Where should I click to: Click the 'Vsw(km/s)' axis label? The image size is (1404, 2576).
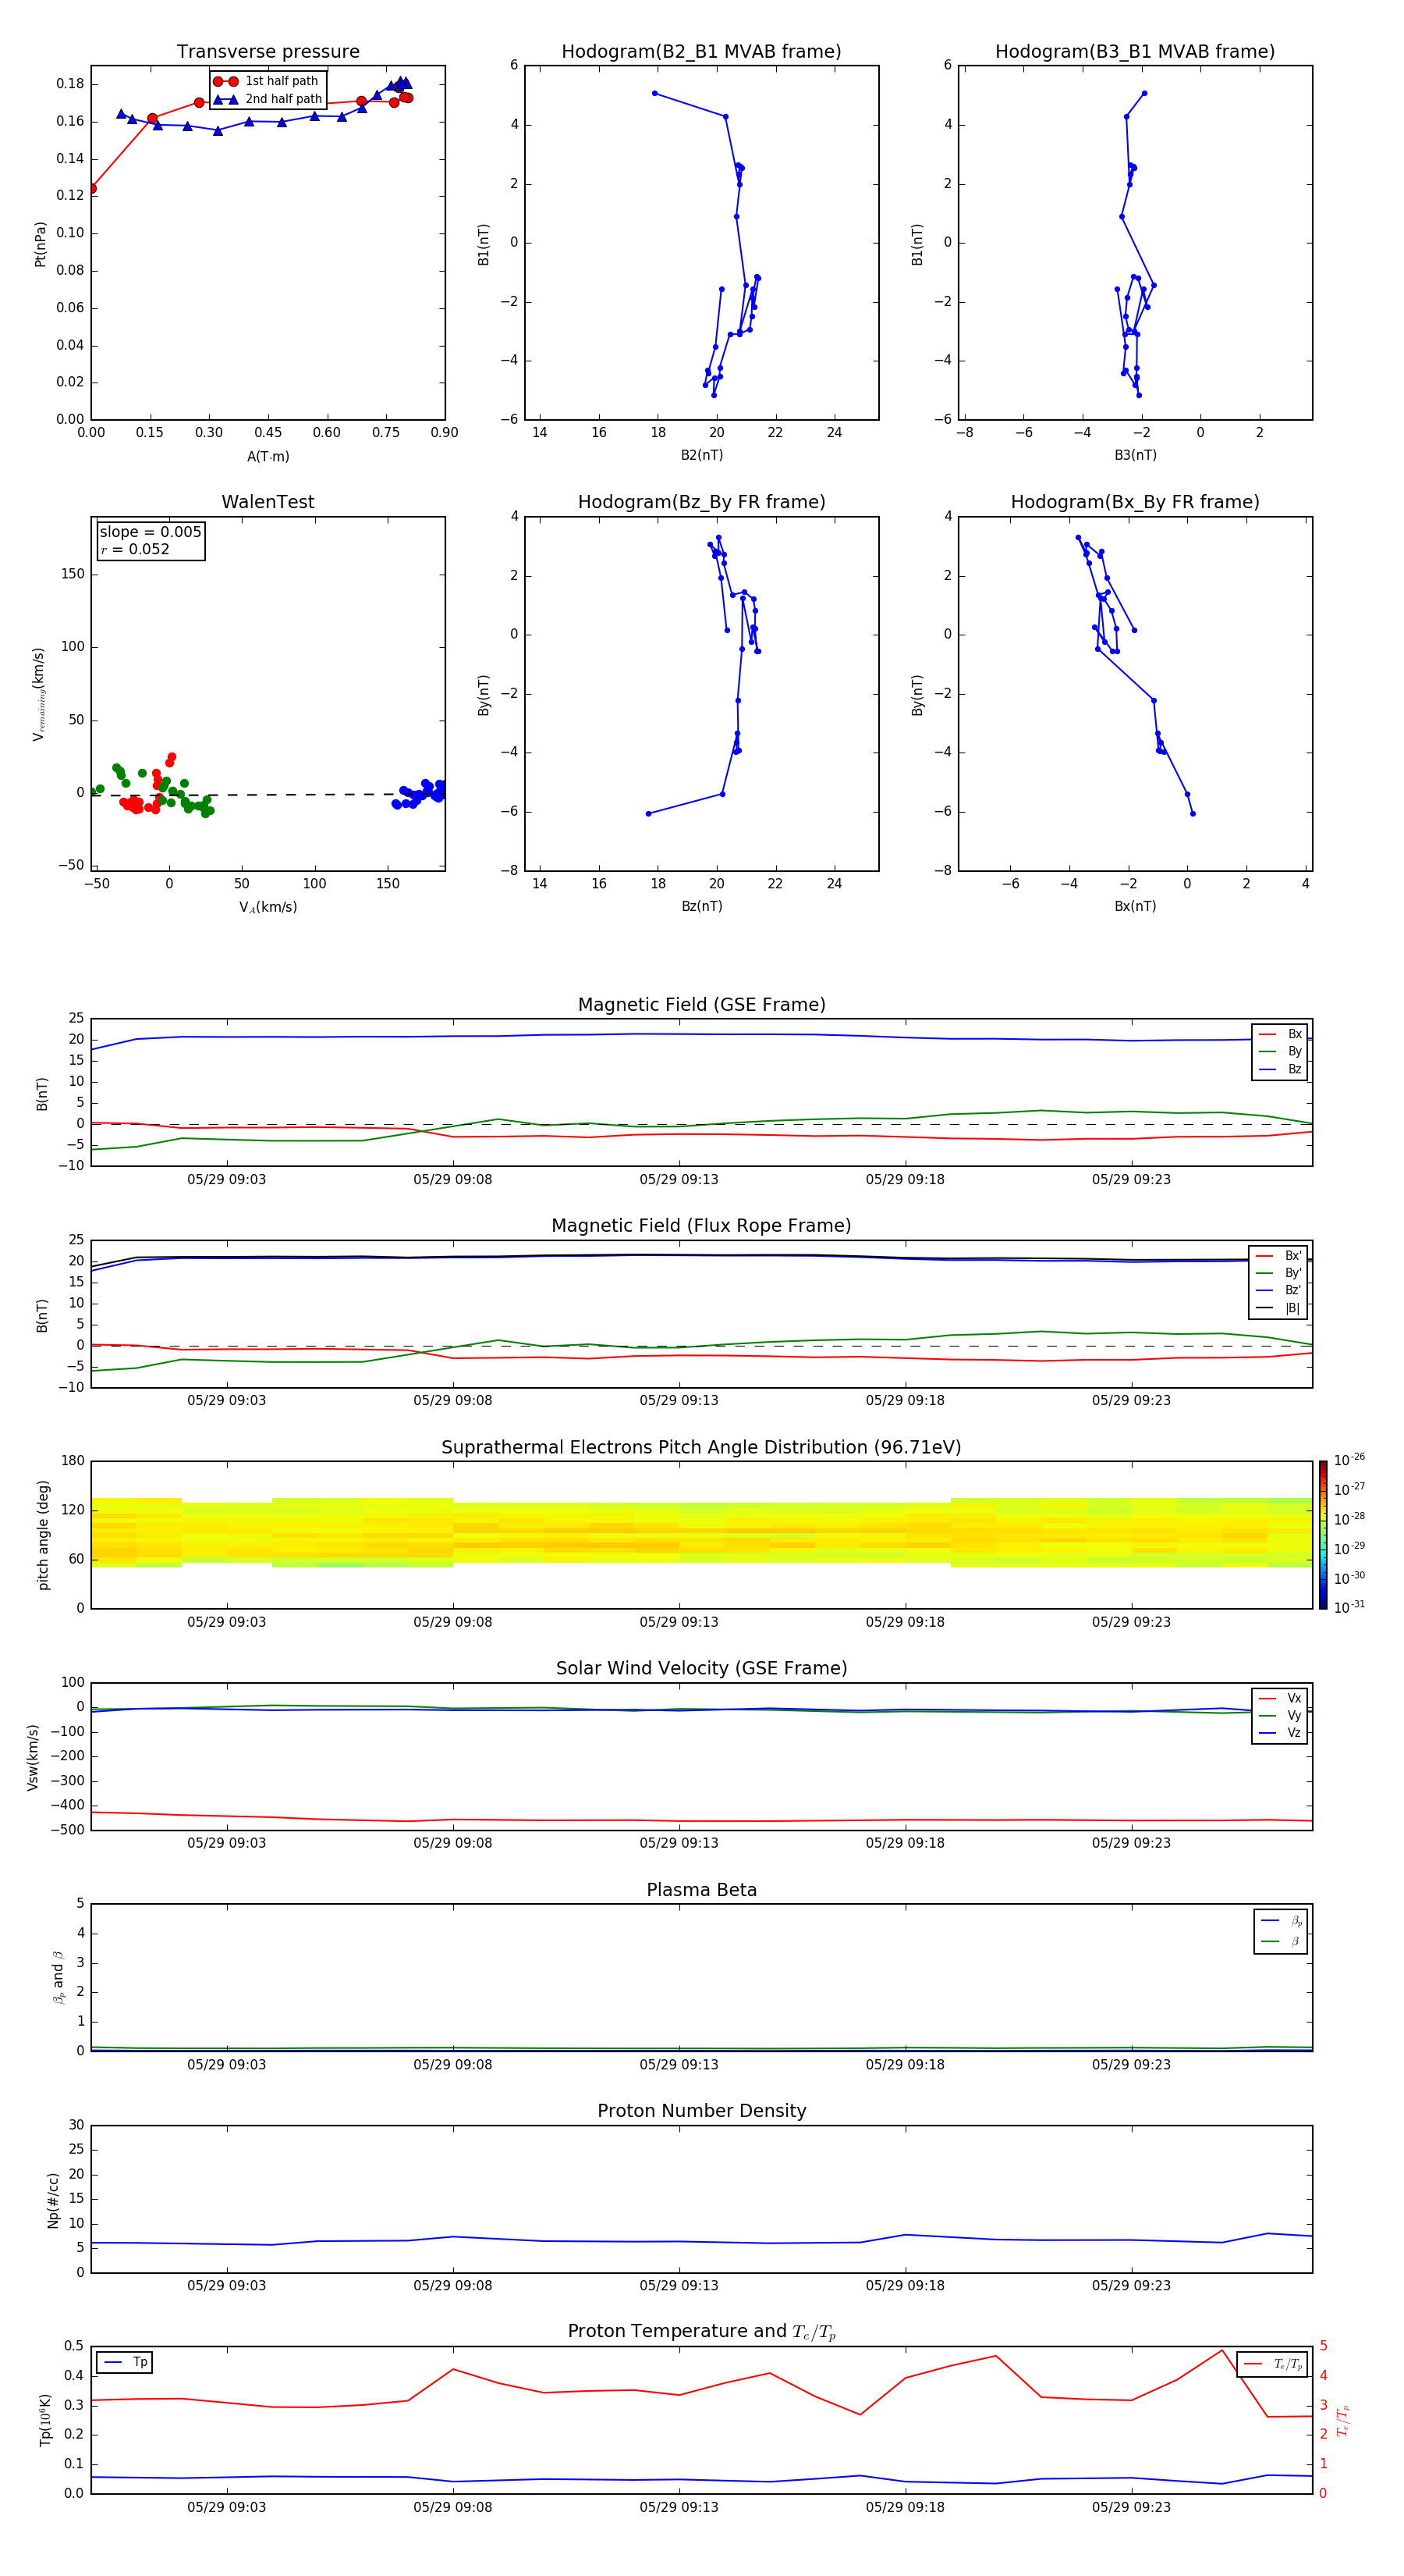[x=33, y=1757]
